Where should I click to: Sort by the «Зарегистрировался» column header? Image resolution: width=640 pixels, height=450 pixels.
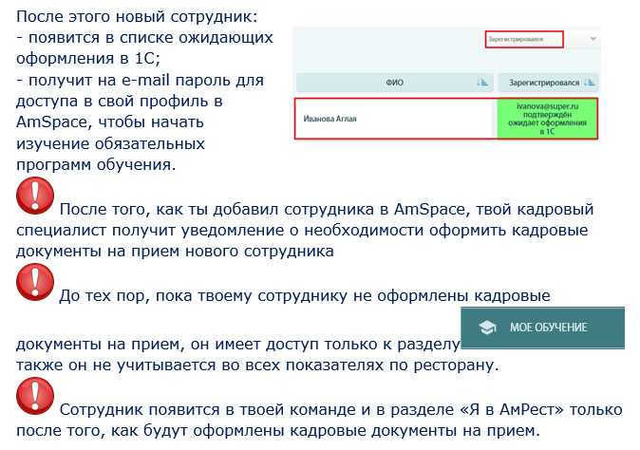click(x=548, y=83)
